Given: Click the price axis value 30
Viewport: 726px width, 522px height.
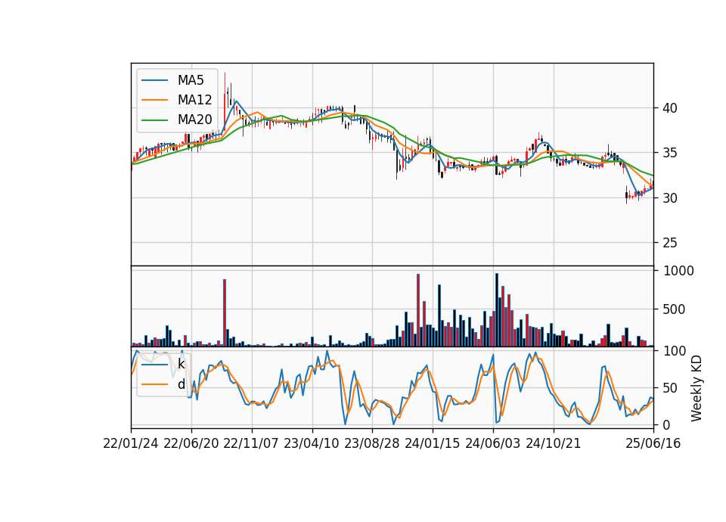Looking at the screenshot, I should pyautogui.click(x=670, y=197).
